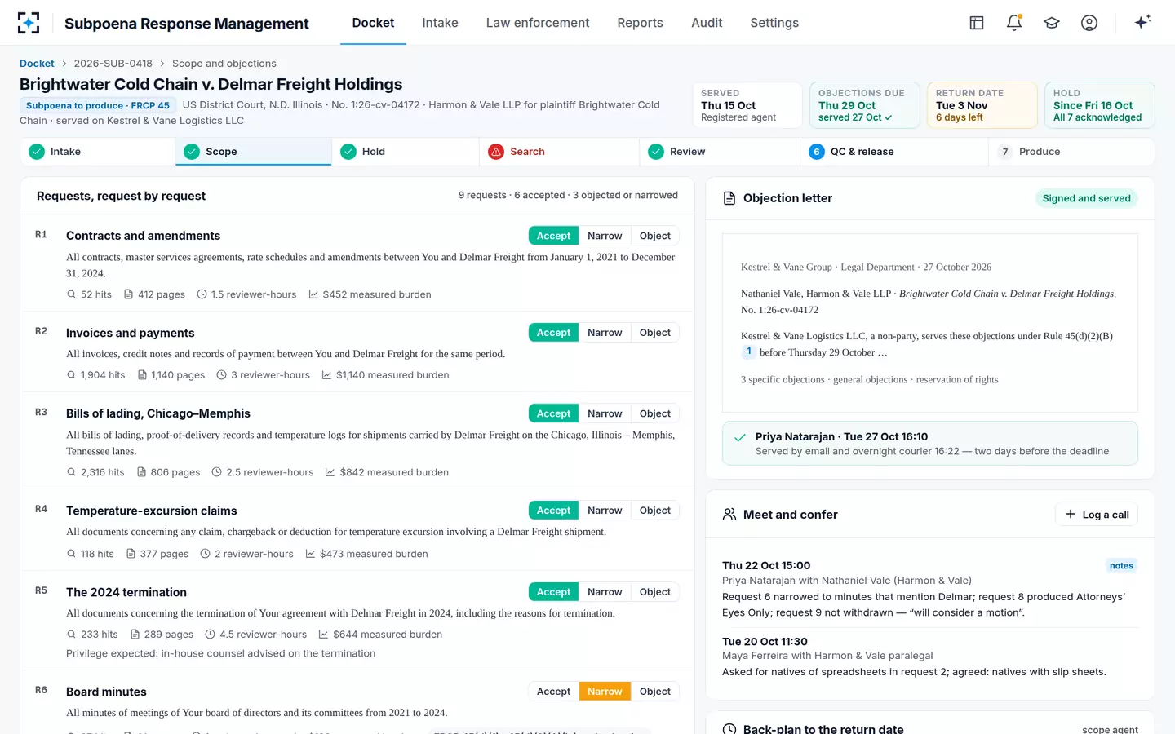Viewport: 1175px width, 734px height.
Task: Open the user profile icon
Action: pos(1089,23)
